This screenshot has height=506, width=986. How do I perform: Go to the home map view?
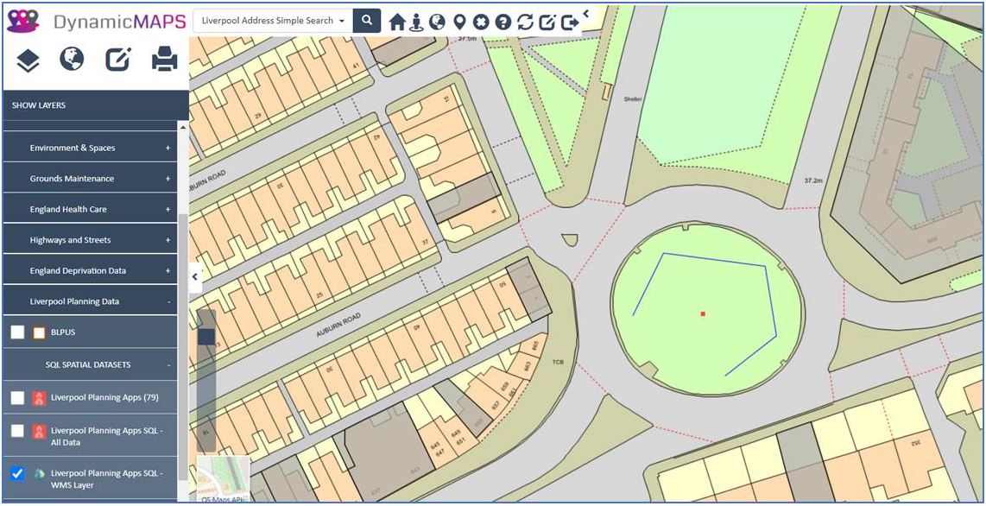point(397,22)
